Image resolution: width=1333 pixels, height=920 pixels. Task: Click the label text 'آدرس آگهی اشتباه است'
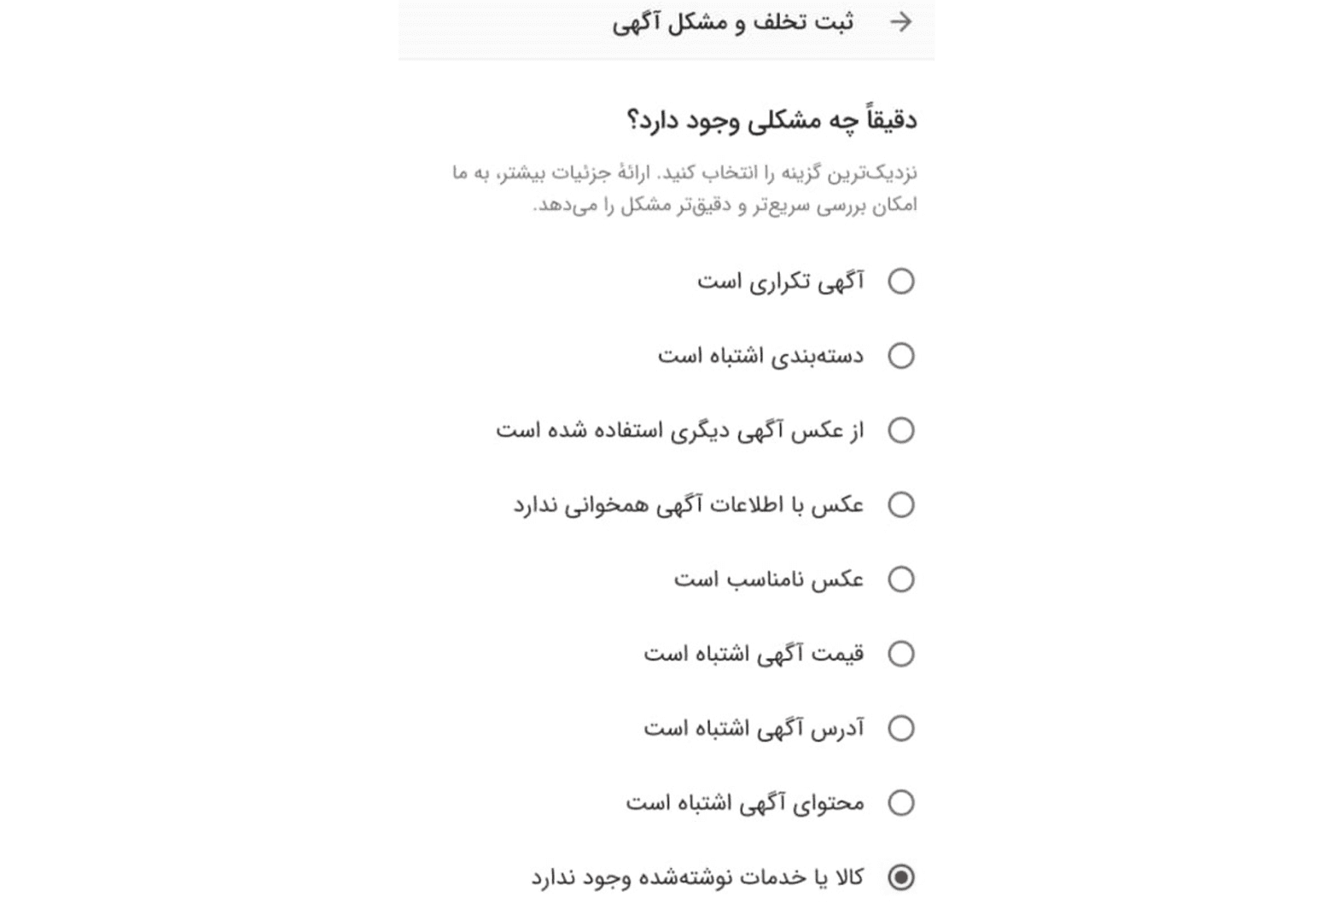coord(754,729)
